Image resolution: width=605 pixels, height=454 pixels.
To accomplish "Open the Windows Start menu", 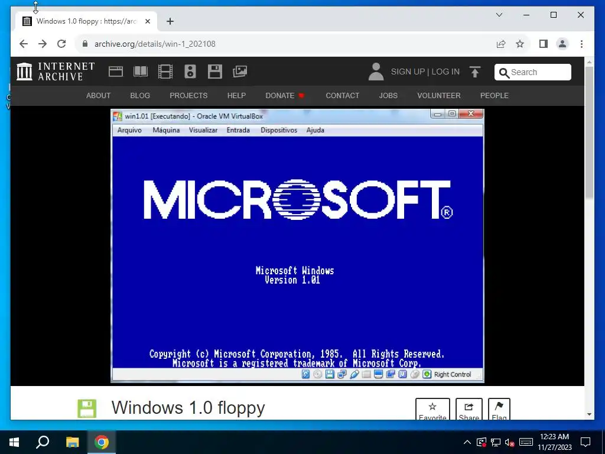I will pos(14,442).
